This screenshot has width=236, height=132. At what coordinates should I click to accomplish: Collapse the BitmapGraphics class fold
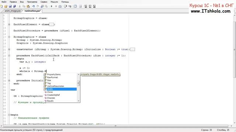pos(9,37)
